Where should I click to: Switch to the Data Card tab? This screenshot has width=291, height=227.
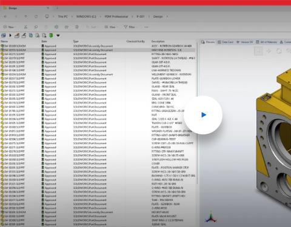coord(226,42)
